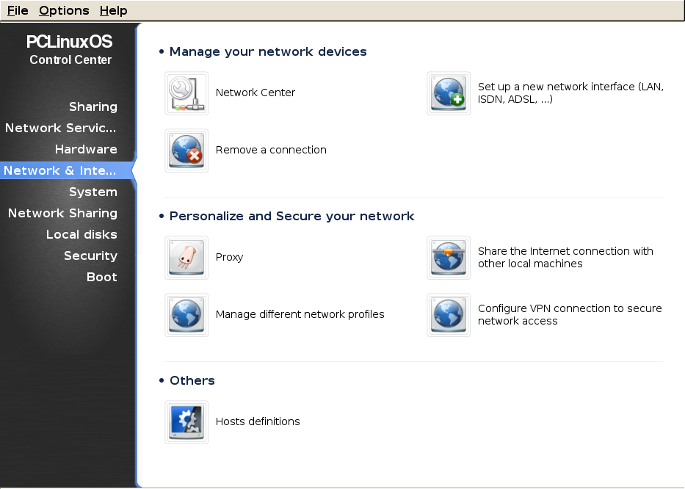Select the System category in sidebar
The height and width of the screenshot is (489, 685).
(93, 192)
